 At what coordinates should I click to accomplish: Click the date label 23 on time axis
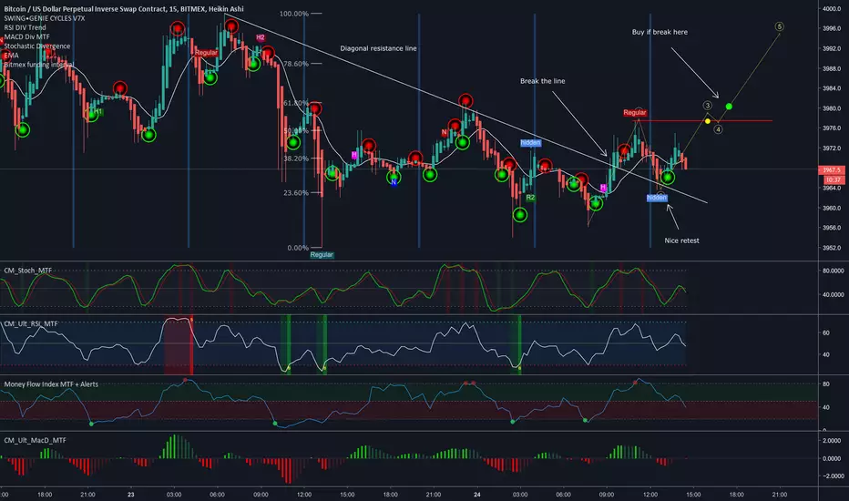(130, 495)
